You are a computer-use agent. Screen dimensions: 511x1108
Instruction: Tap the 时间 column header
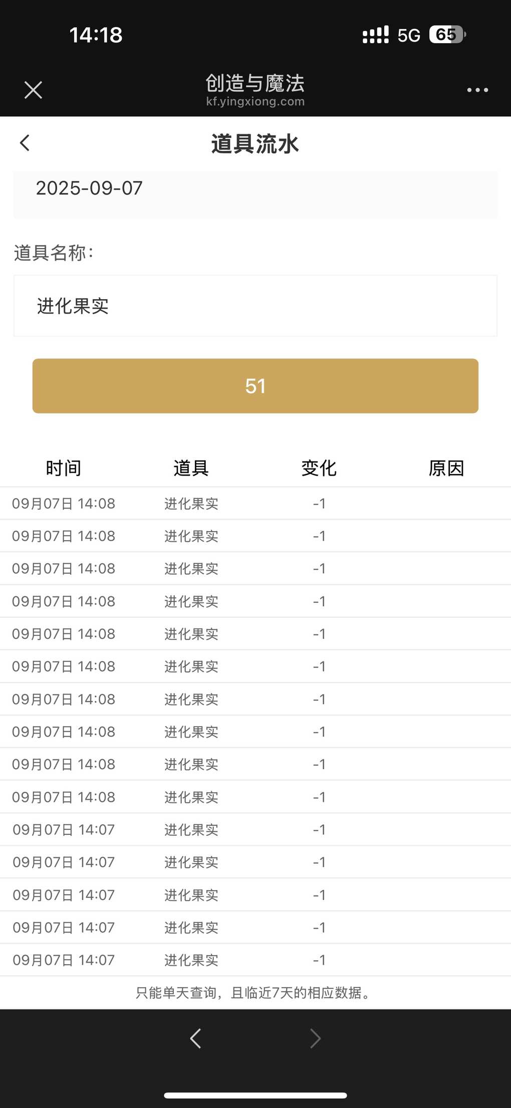tap(64, 468)
